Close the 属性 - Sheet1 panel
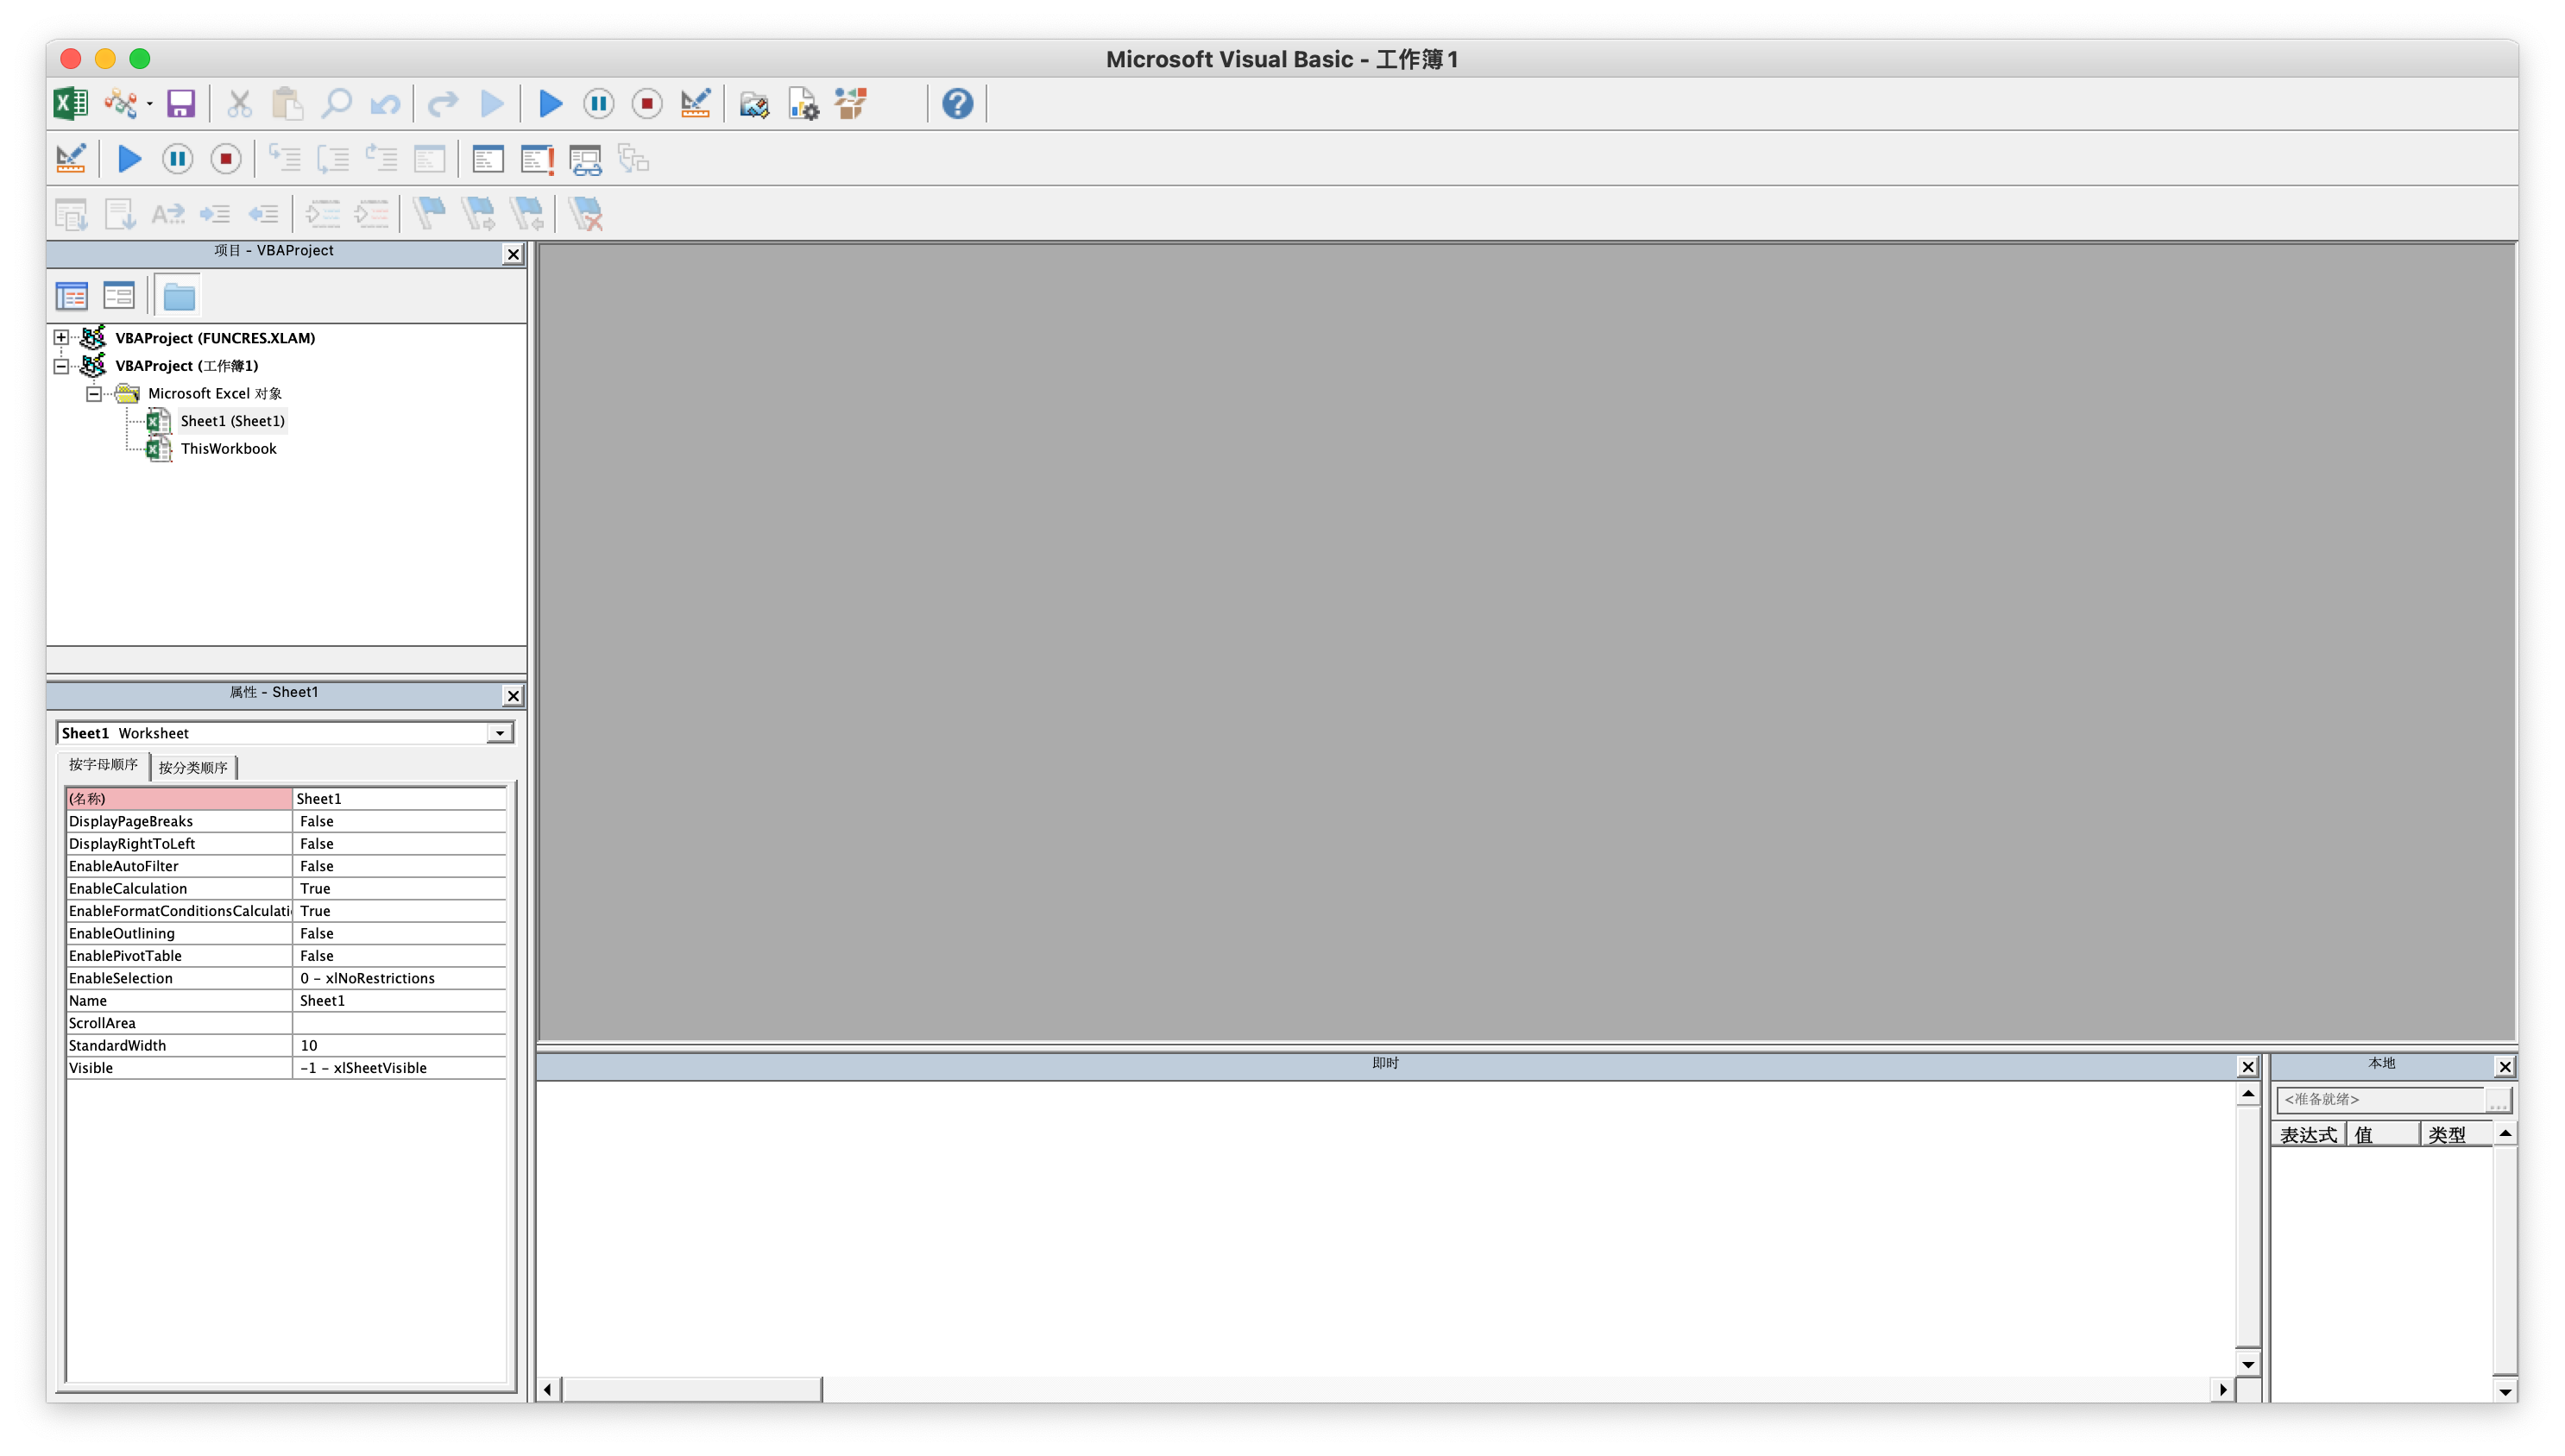This screenshot has height=1456, width=2565. pos(514,696)
